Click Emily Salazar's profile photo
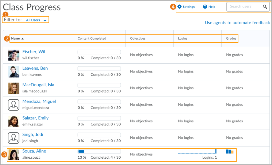The image size is (272, 165). [x=14, y=122]
